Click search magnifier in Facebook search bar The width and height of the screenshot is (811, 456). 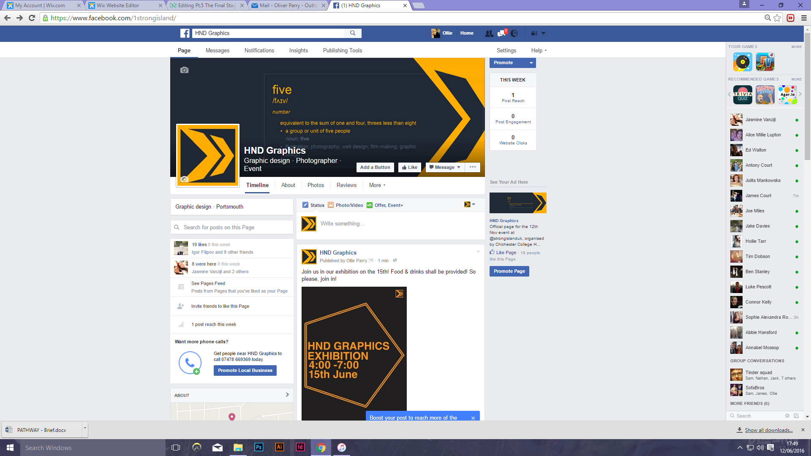(353, 33)
